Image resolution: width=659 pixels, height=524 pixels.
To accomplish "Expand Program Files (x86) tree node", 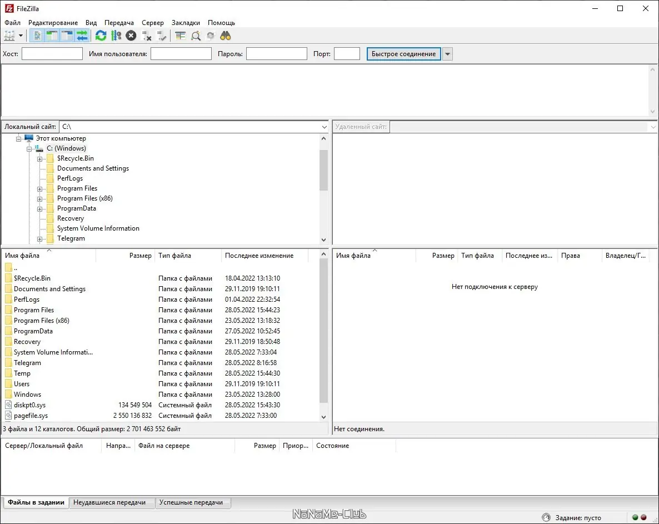I will [39, 199].
